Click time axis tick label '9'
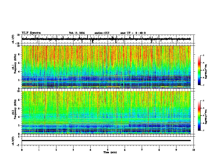Screen dimensions: 218x168 (176, 150)
